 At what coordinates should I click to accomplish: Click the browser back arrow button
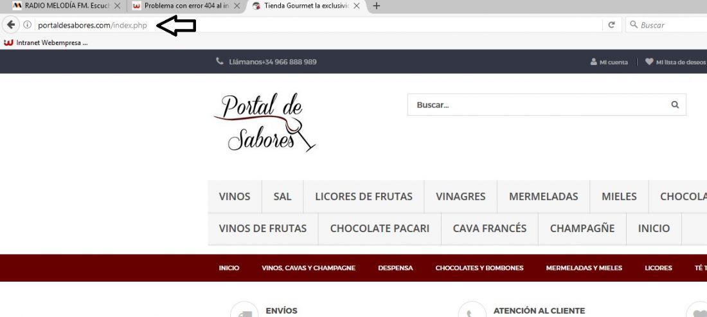pos(11,25)
